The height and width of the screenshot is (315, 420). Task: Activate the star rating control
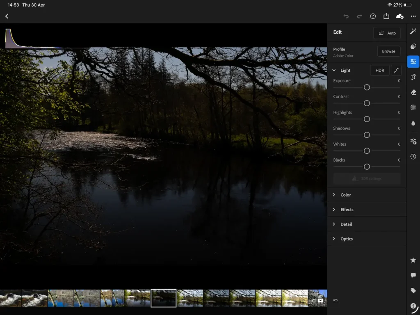click(413, 260)
